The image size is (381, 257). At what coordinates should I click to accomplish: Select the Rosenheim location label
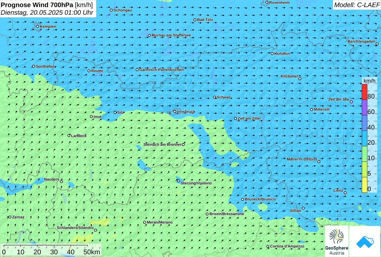click(x=279, y=2)
